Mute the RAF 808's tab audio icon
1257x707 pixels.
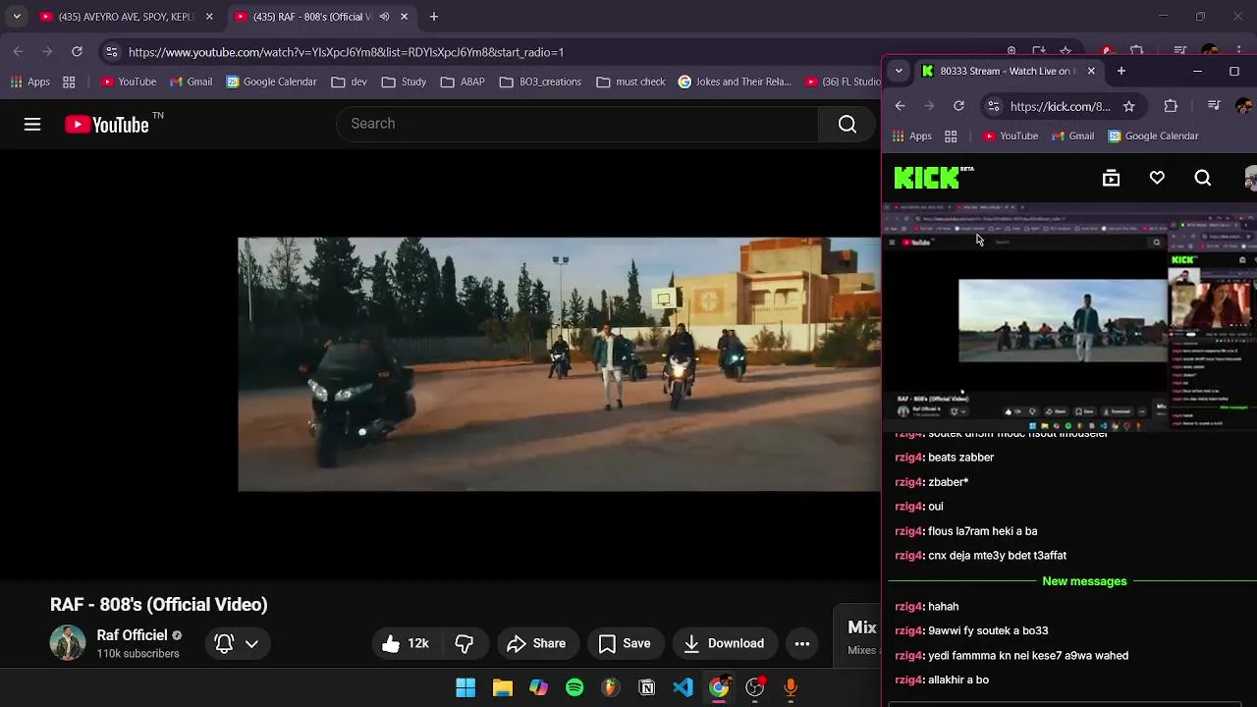tap(384, 17)
